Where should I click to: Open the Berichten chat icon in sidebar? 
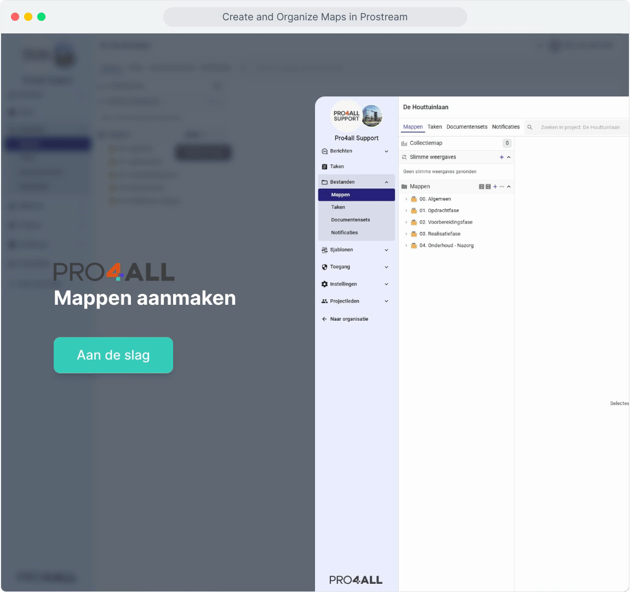(x=325, y=151)
